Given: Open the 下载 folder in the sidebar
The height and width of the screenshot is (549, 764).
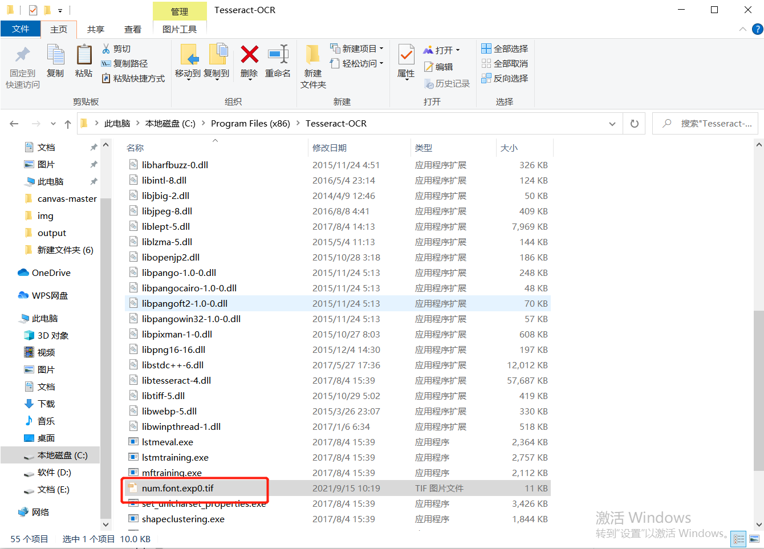Looking at the screenshot, I should [x=39, y=404].
